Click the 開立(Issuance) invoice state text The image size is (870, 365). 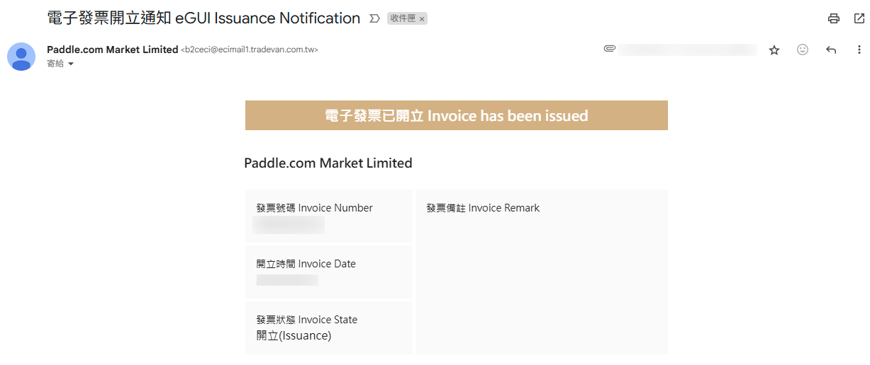tap(294, 335)
